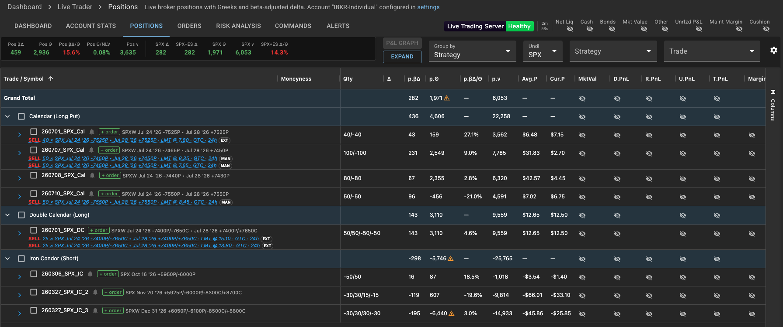
Task: Reveal T.PnL for Calendar (Long Put) group
Action: 717,117
